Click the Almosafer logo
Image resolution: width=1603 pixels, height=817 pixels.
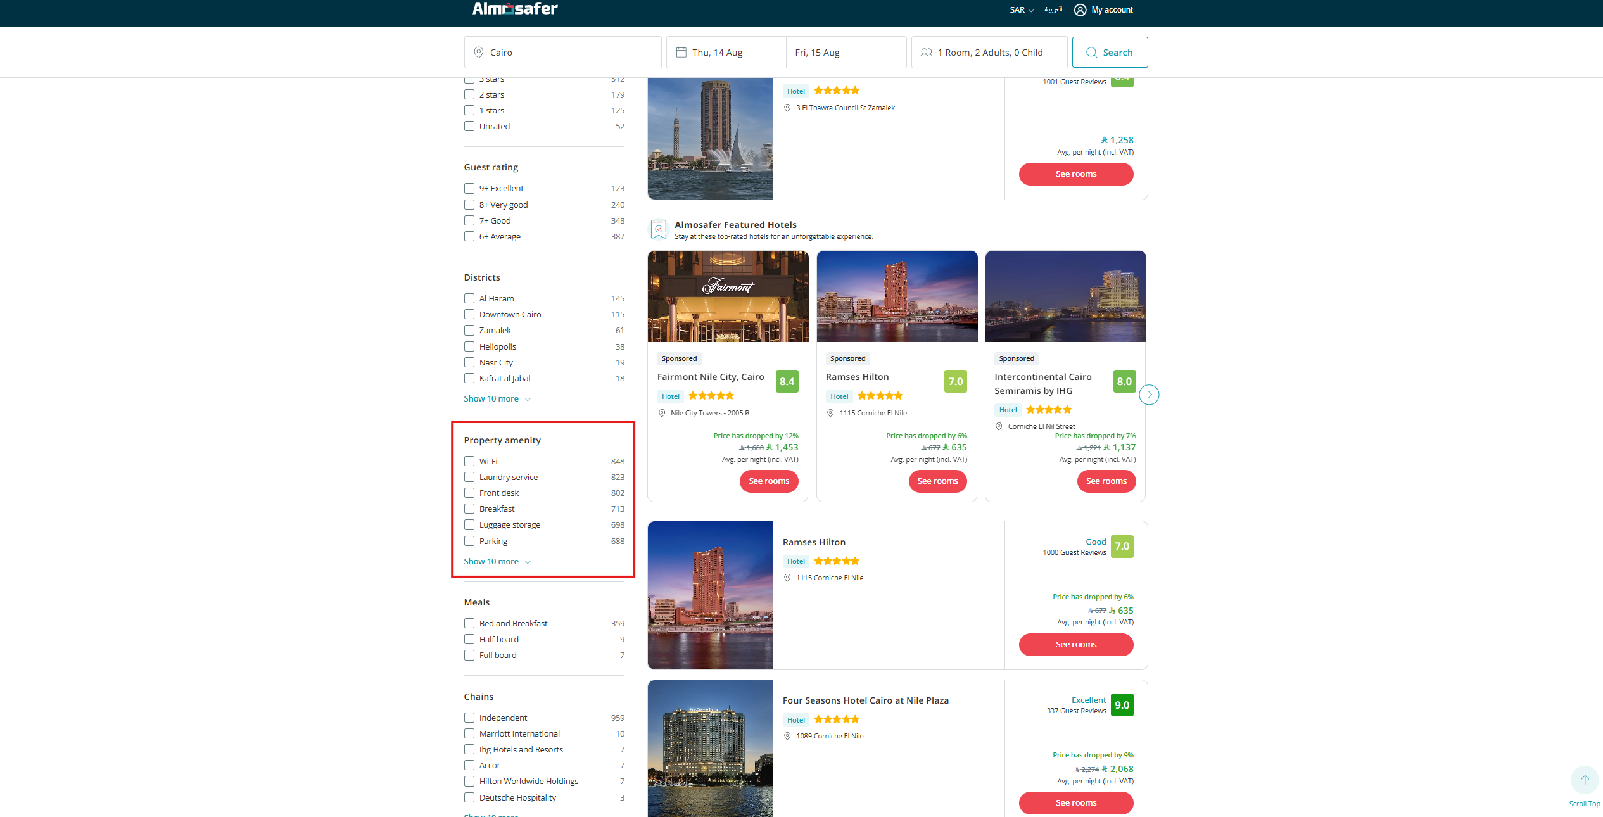(x=514, y=9)
